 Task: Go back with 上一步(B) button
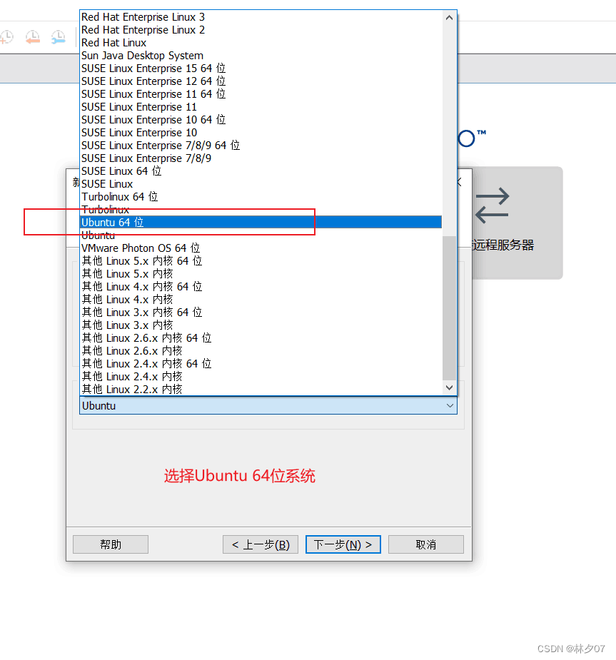point(261,544)
